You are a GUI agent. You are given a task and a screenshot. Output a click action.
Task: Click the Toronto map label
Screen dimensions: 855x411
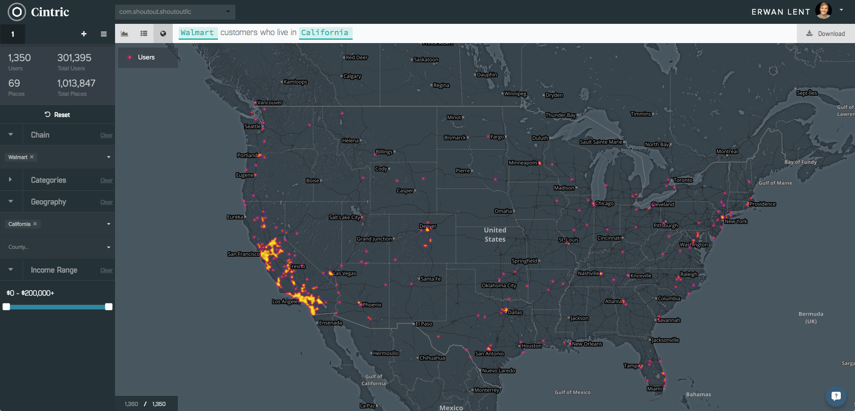[x=683, y=180]
